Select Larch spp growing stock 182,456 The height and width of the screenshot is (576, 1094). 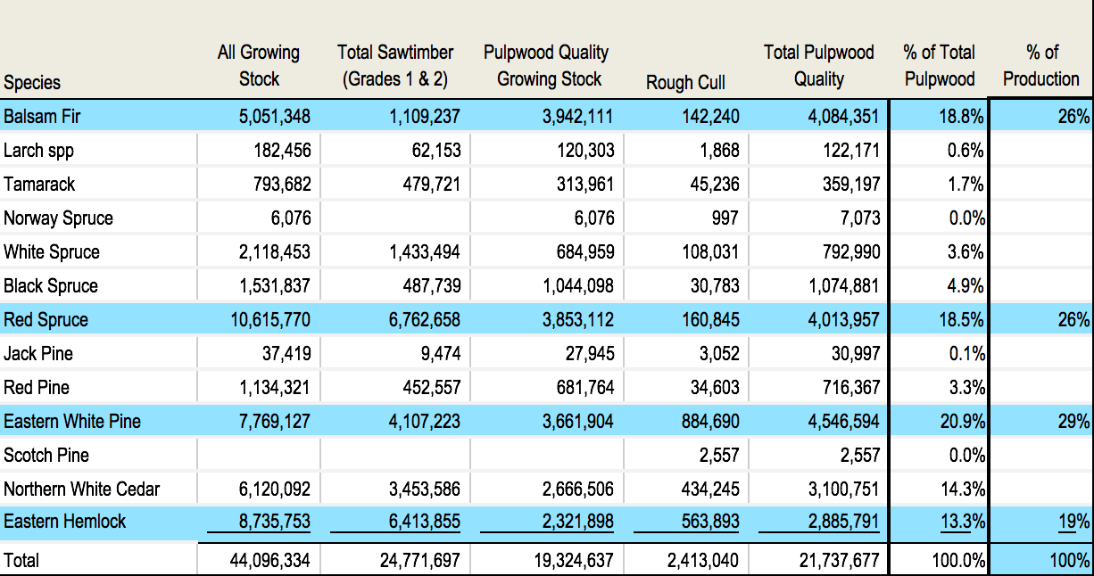pyautogui.click(x=282, y=151)
